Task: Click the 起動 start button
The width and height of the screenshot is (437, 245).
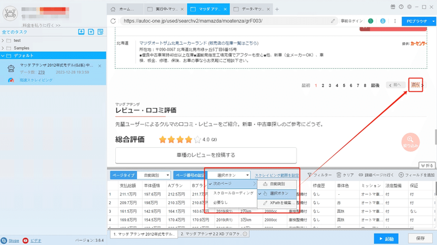Action: click(x=386, y=238)
